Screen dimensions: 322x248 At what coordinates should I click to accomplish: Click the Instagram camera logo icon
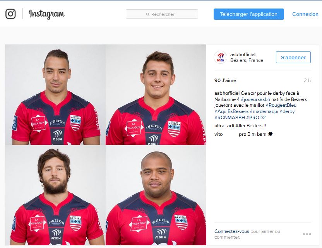tap(10, 14)
